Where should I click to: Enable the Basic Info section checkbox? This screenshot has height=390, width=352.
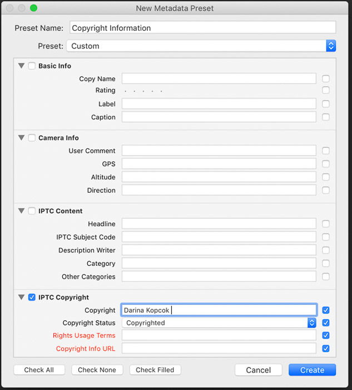click(32, 66)
